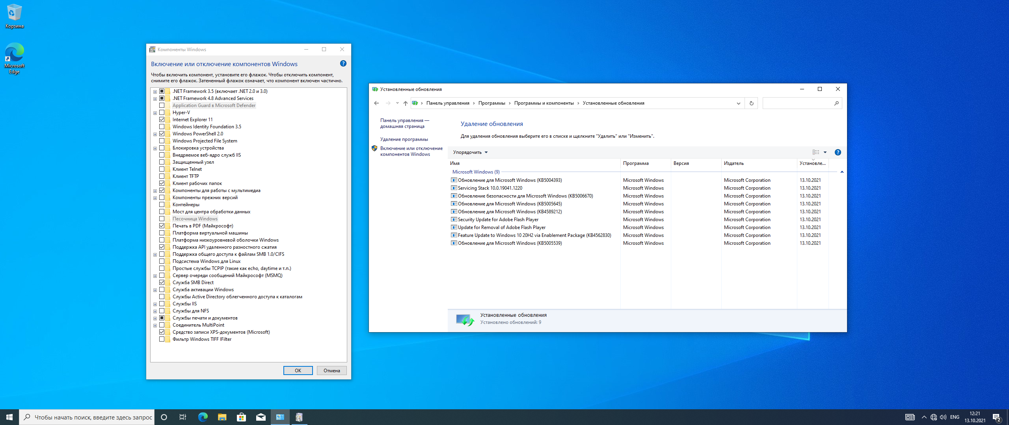Screen dimensions: 1009x425
Task: Click the view layout icon in the toolbar
Action: point(816,152)
